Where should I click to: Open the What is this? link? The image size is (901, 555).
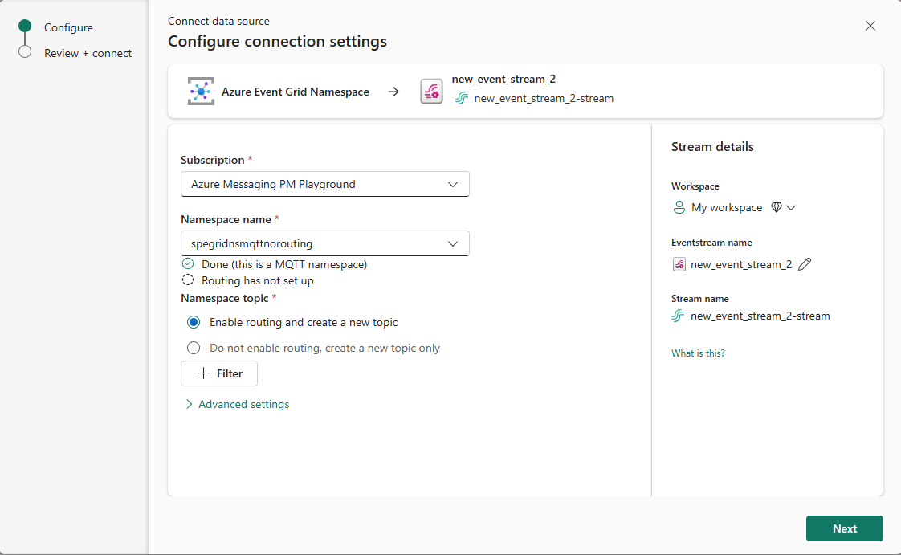pos(697,353)
